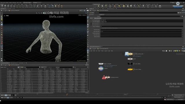Image resolution: width=185 pixels, height=104 pixels.
Task: Open the File menu
Action: click(2, 3)
